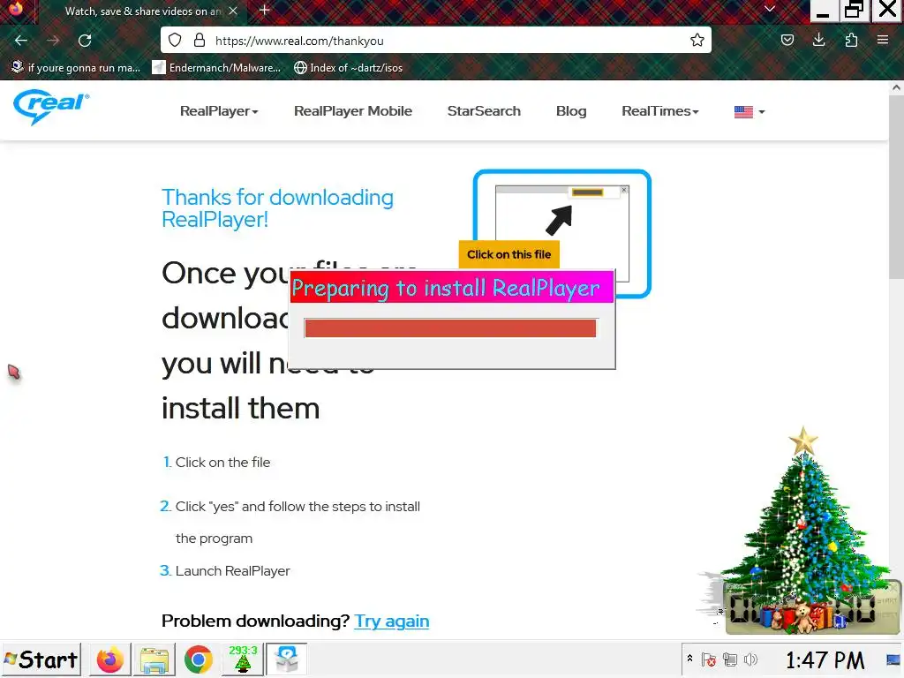Screen dimensions: 904x678
Task: Open the list all tabs chevron
Action: click(769, 9)
